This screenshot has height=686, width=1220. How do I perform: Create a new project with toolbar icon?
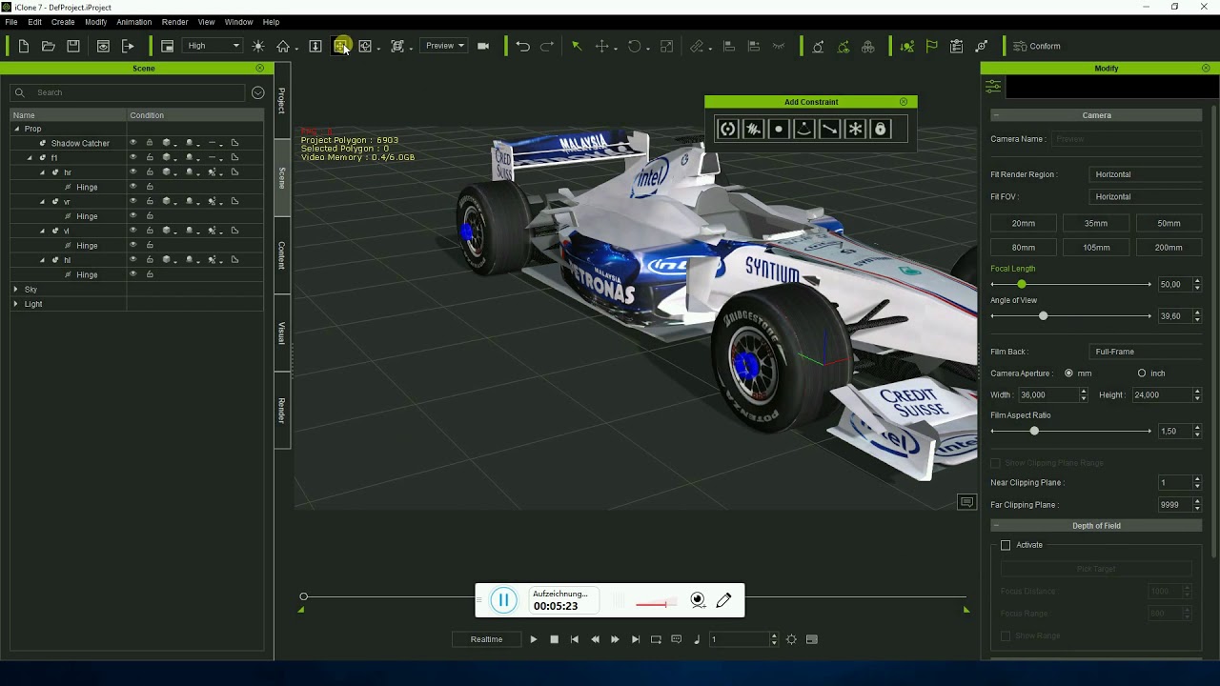[24, 46]
